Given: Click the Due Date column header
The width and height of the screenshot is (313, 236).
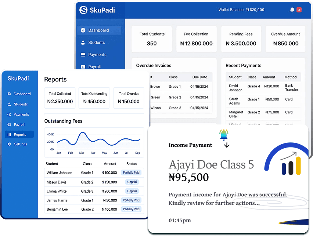Looking at the screenshot, I should 199,77.
